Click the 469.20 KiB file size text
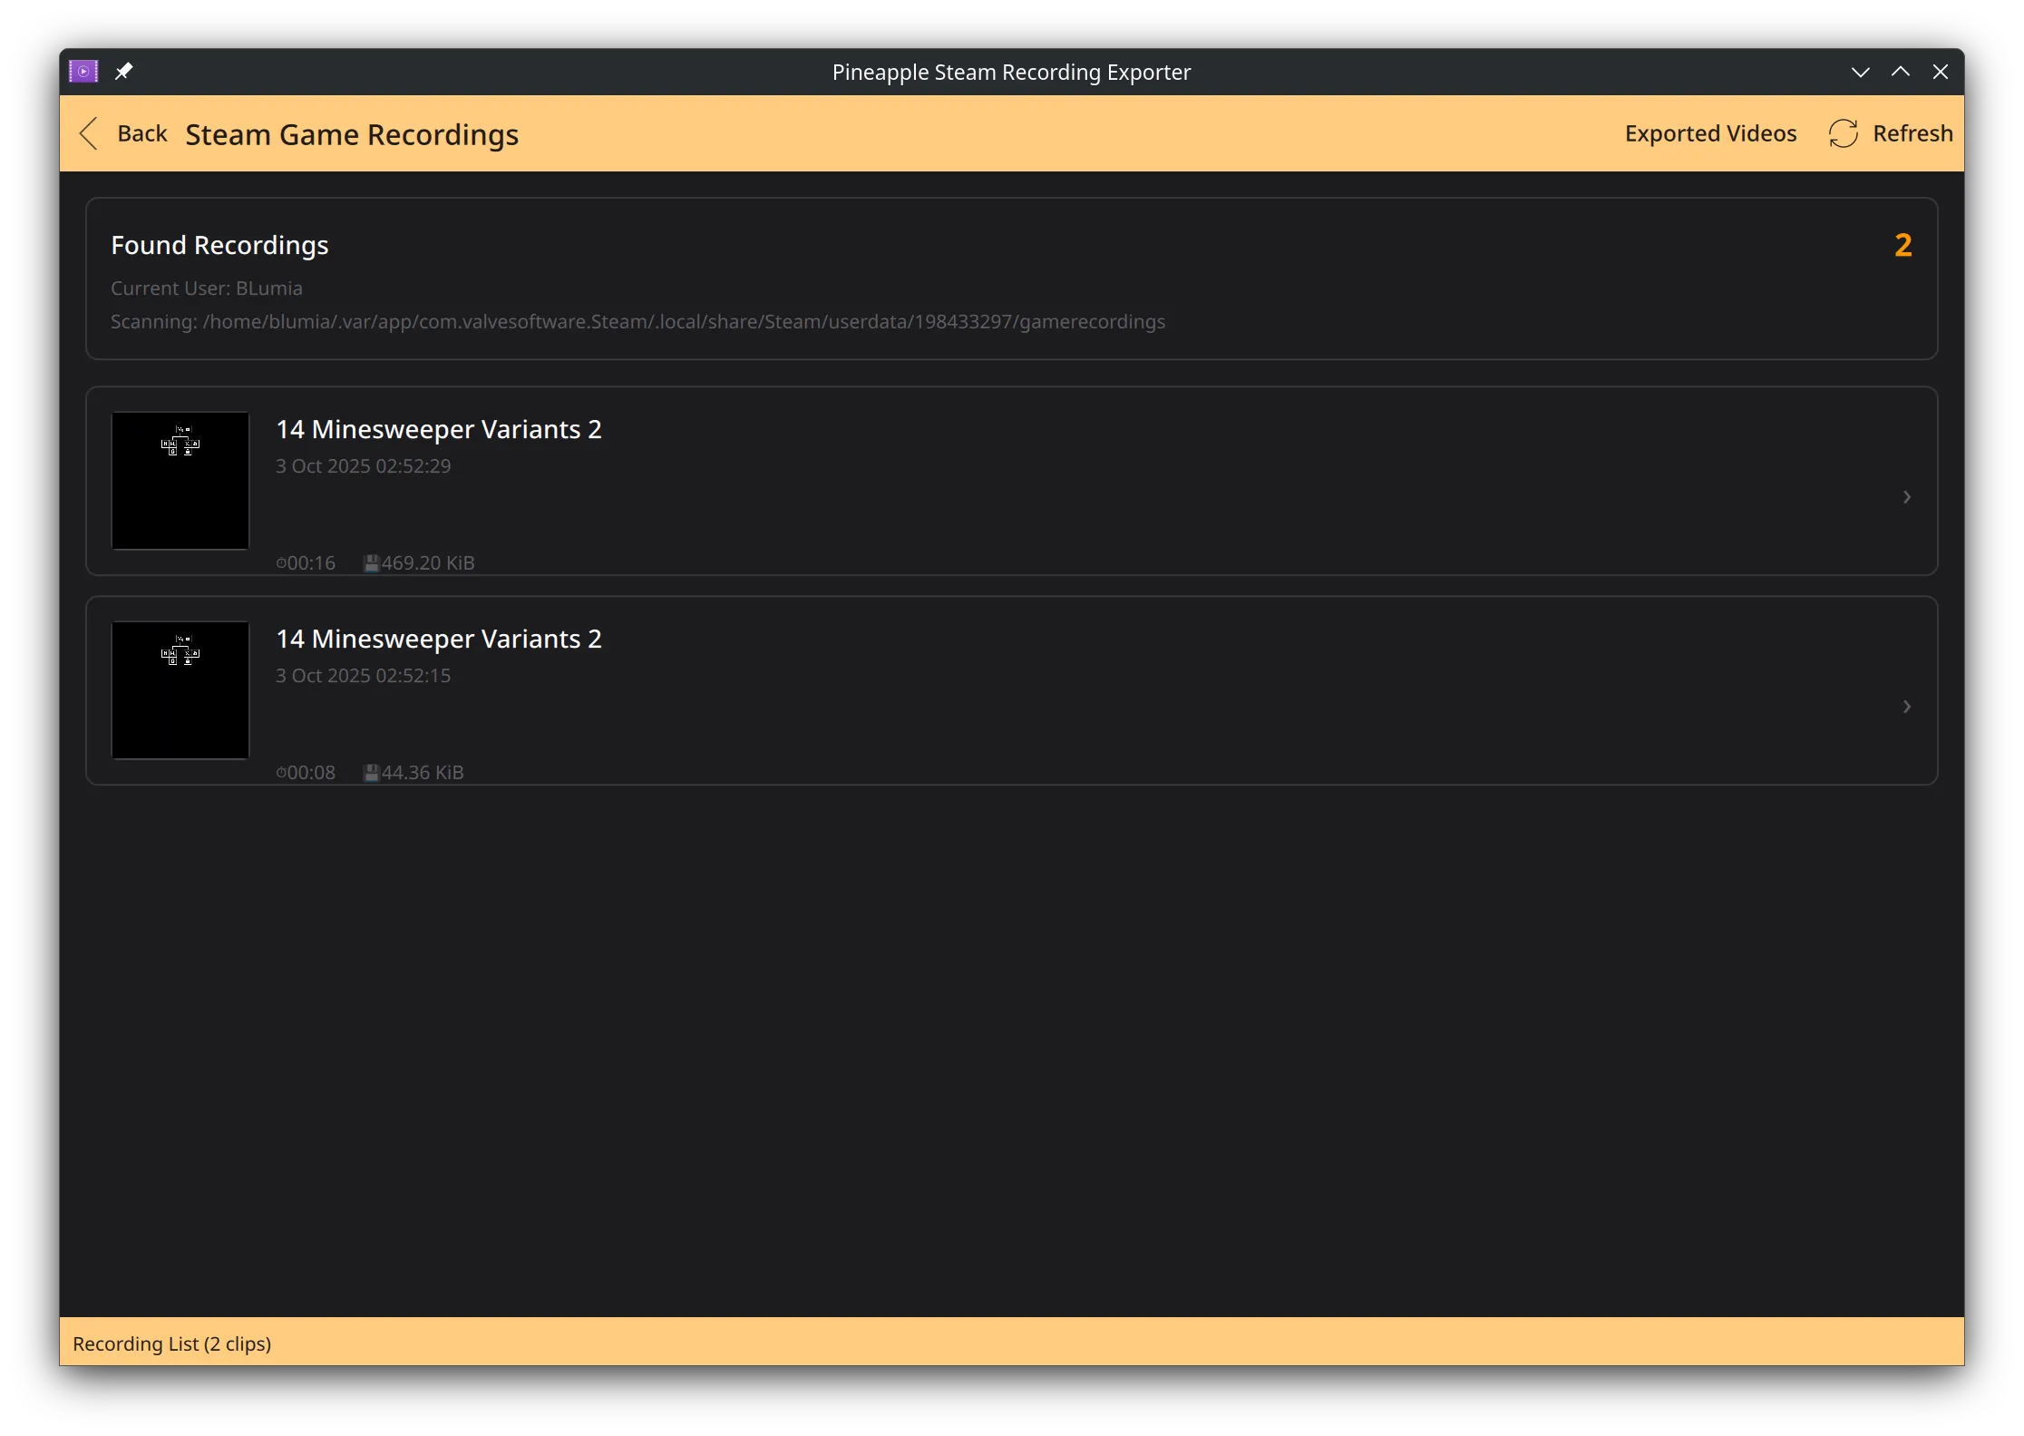 (x=428, y=563)
